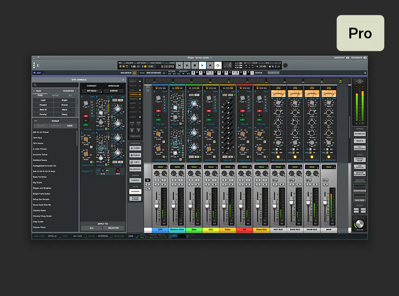Click the red Power knob on API Vision
This screenshot has width=399, height=296.
pyautogui.click(x=117, y=171)
